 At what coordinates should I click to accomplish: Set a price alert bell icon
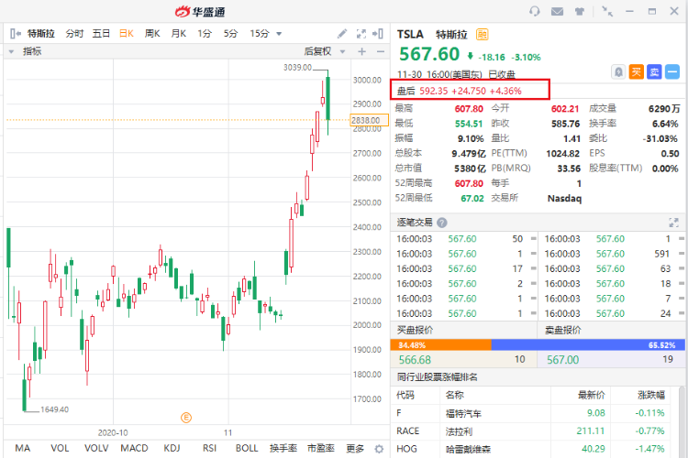(618, 71)
